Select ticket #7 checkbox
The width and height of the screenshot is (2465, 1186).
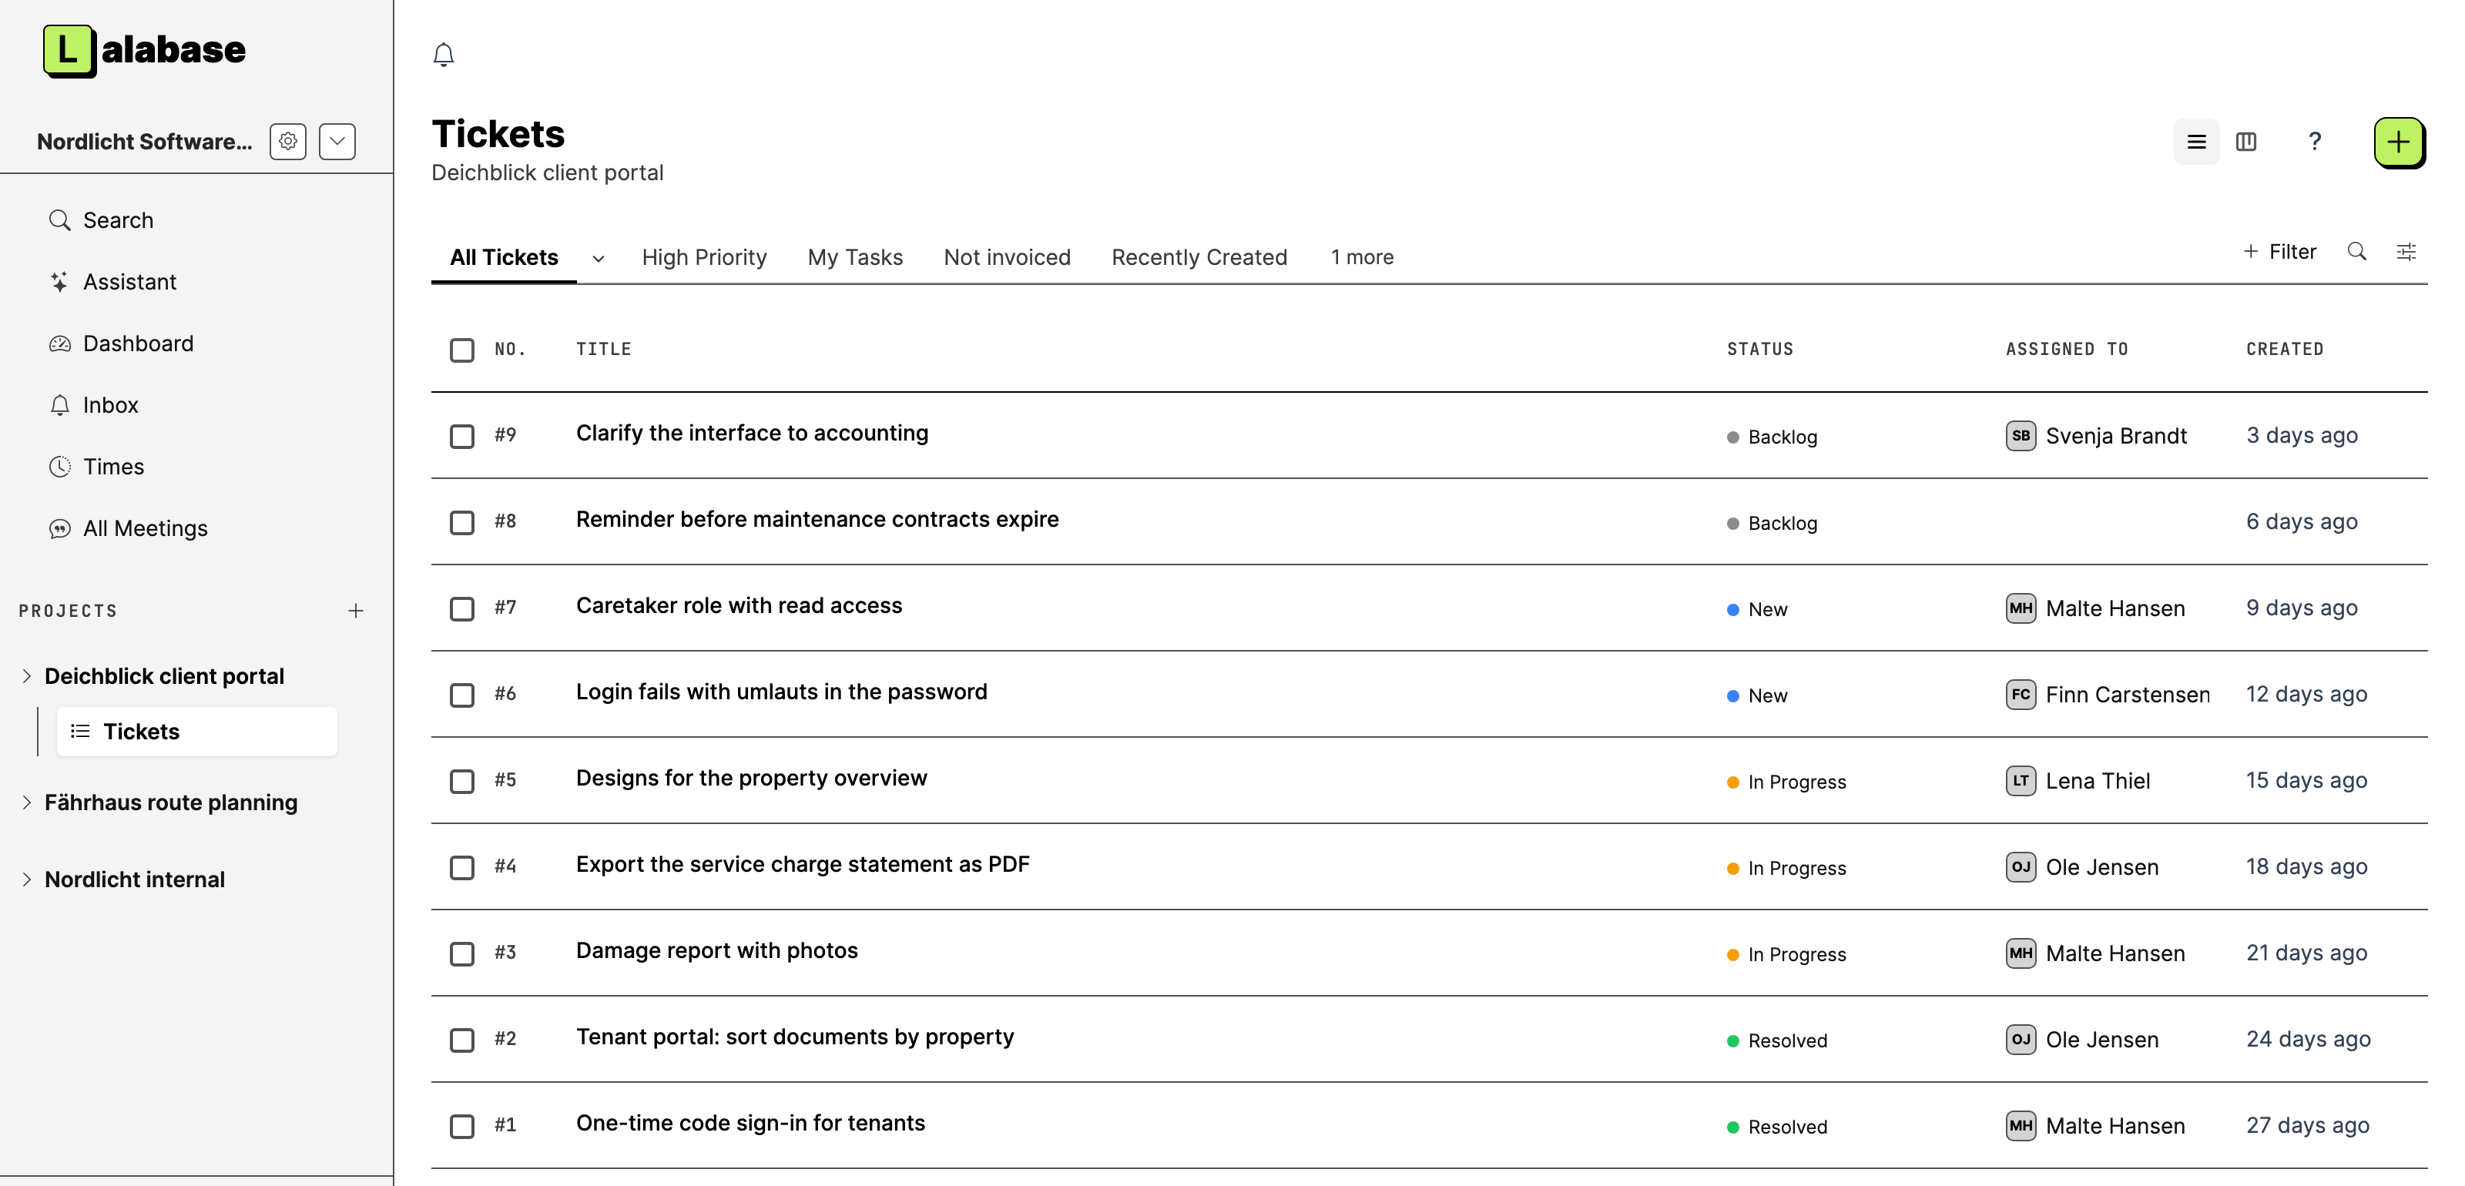tap(462, 608)
